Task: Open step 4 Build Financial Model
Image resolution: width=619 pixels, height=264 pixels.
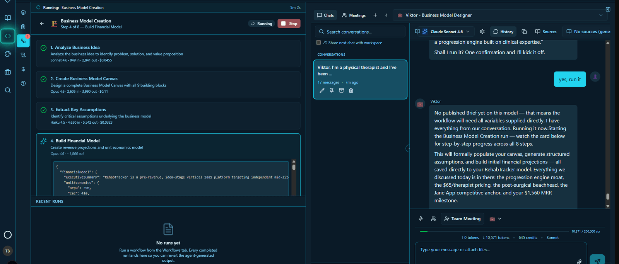Action: coord(168,164)
